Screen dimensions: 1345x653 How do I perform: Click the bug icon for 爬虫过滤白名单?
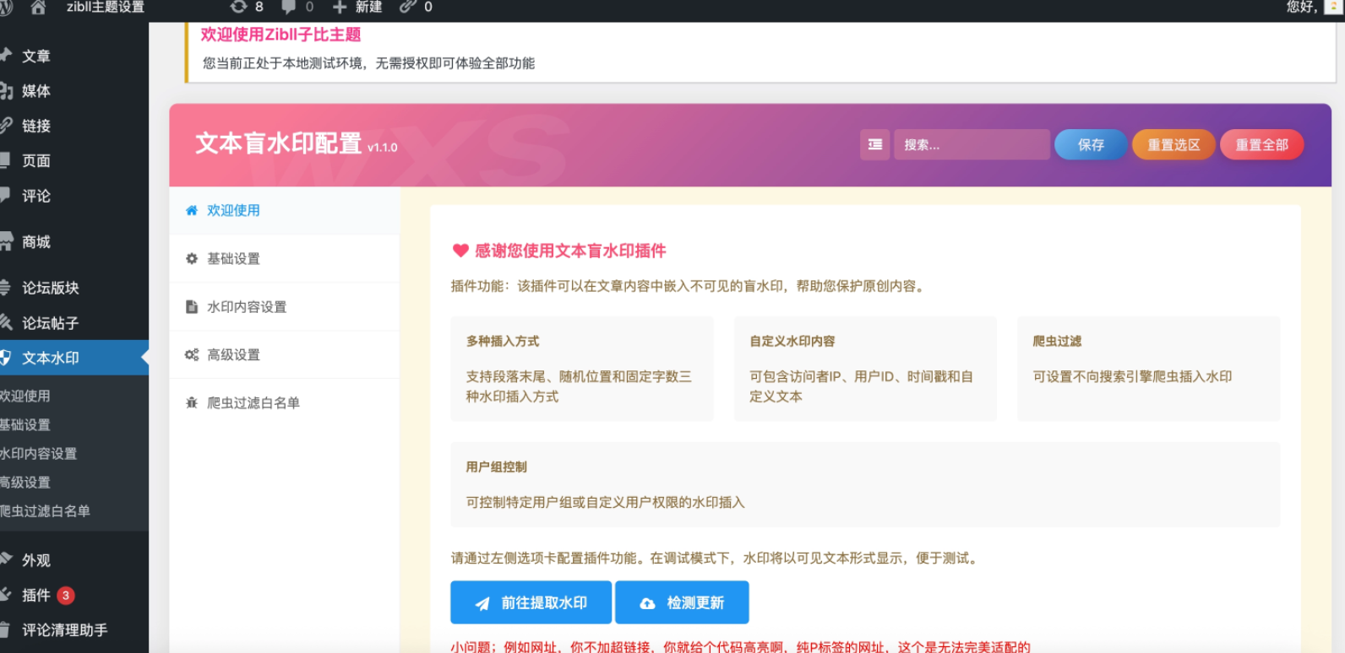(x=192, y=403)
